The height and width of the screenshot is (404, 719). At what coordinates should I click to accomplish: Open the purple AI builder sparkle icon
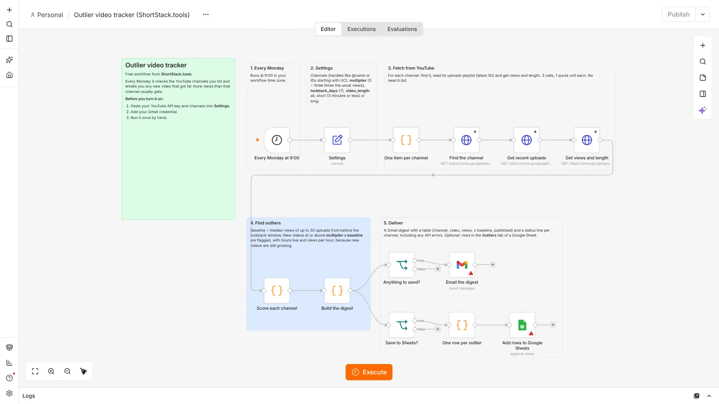pos(703,110)
